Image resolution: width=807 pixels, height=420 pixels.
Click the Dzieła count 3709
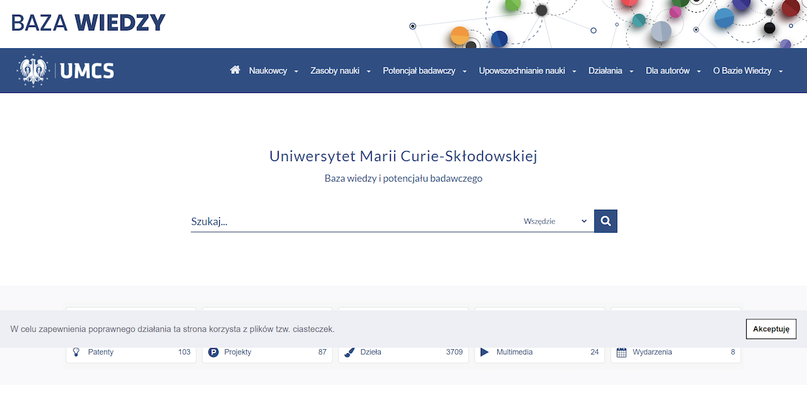point(455,352)
